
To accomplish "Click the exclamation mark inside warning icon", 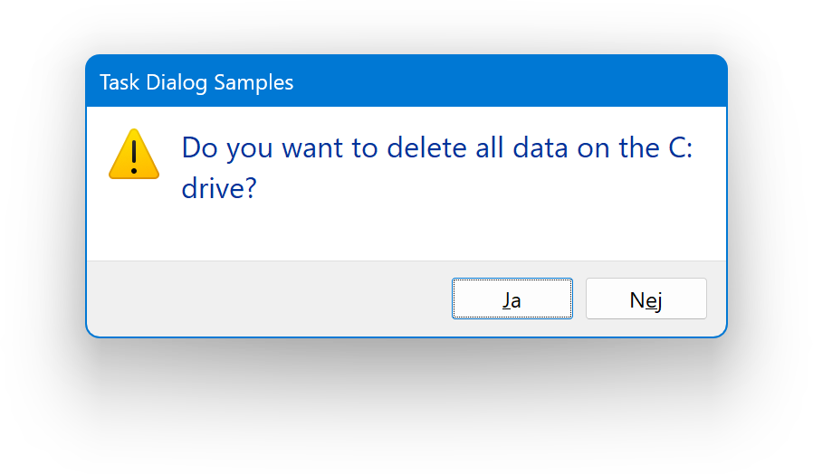I will [134, 152].
